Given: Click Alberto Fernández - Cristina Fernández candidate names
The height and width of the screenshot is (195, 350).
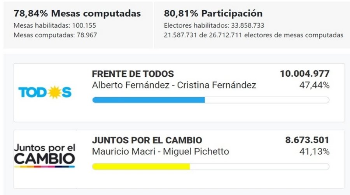Looking at the screenshot, I should (174, 85).
